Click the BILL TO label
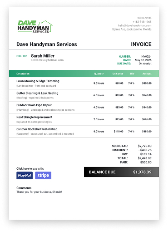The height and width of the screenshot is (231, 168). [x=22, y=56]
